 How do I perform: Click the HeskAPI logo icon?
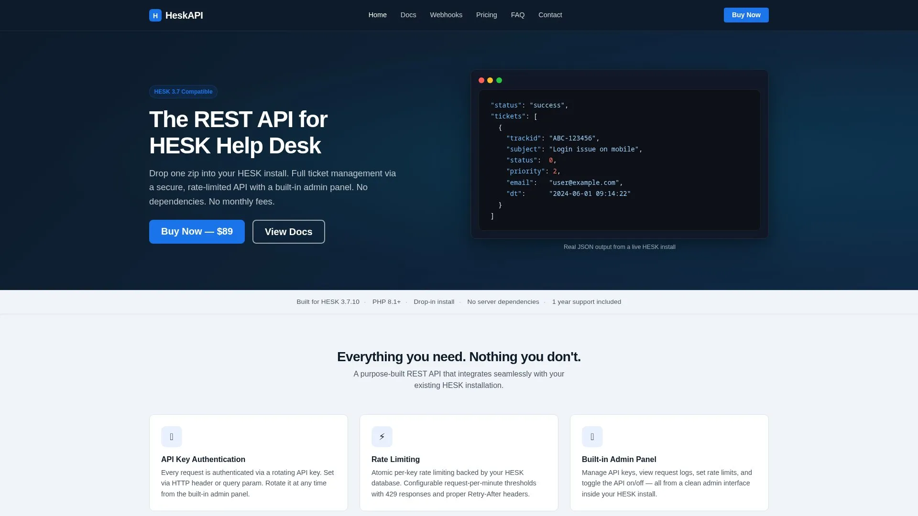pyautogui.click(x=155, y=15)
